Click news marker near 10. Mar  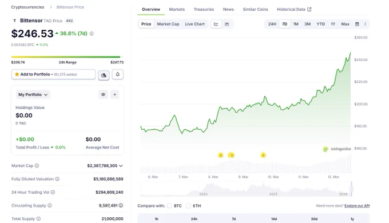tap(263, 156)
